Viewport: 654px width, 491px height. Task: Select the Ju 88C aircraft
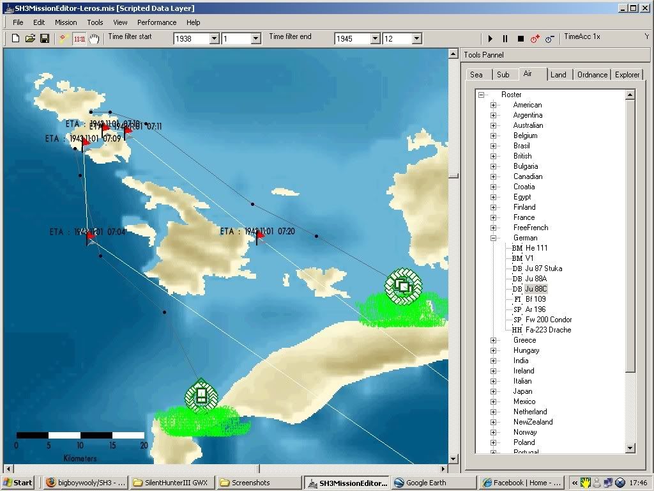(536, 289)
